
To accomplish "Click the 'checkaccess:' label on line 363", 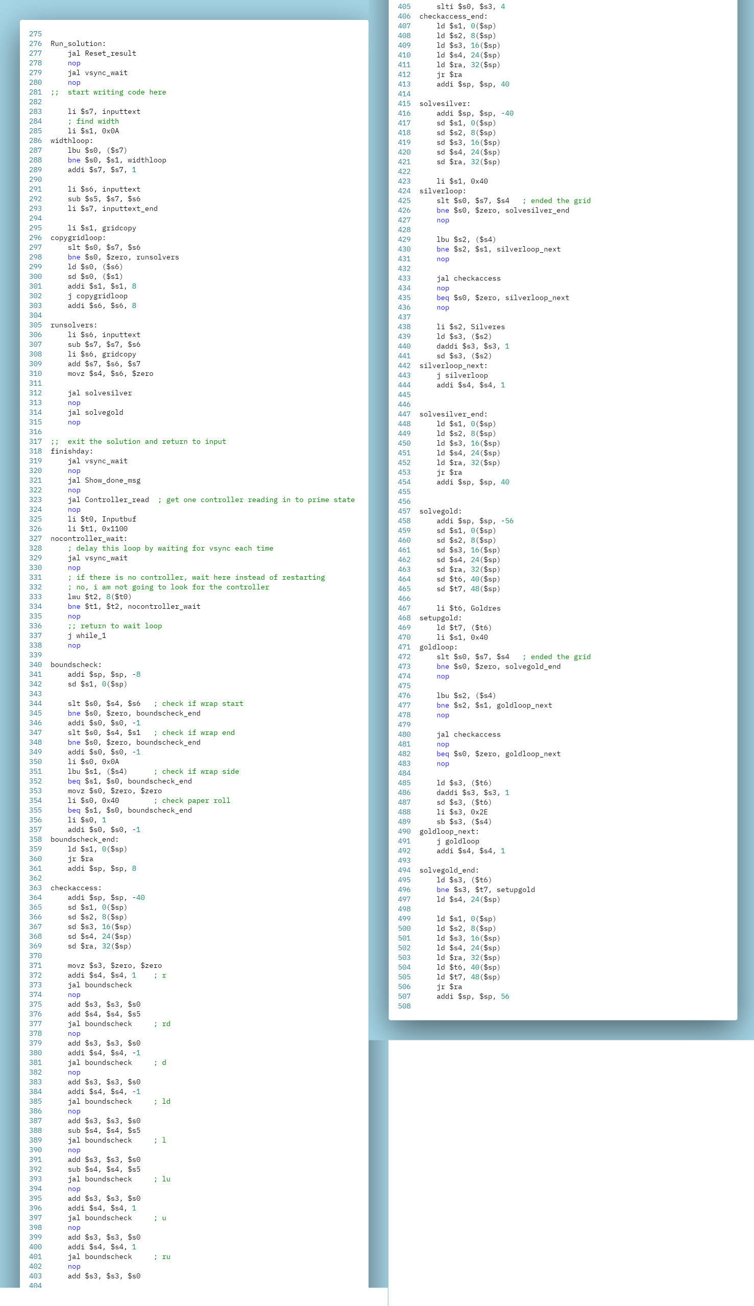I will coord(76,888).
